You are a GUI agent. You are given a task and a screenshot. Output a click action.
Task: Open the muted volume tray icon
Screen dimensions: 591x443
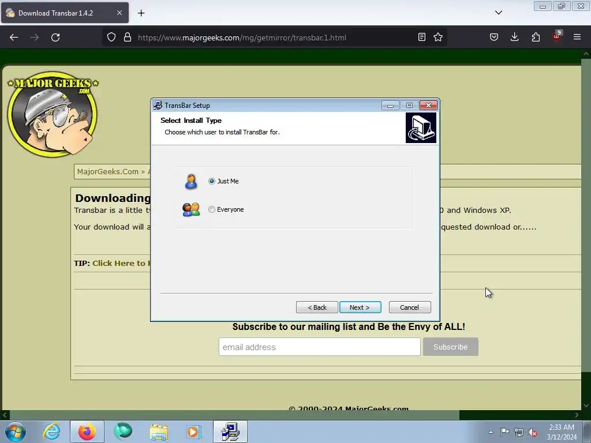pyautogui.click(x=533, y=432)
